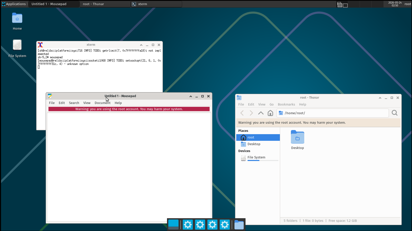This screenshot has height=231, width=412.
Task: Select Desktop in Thunar's Places sidebar
Action: pyautogui.click(x=258, y=144)
